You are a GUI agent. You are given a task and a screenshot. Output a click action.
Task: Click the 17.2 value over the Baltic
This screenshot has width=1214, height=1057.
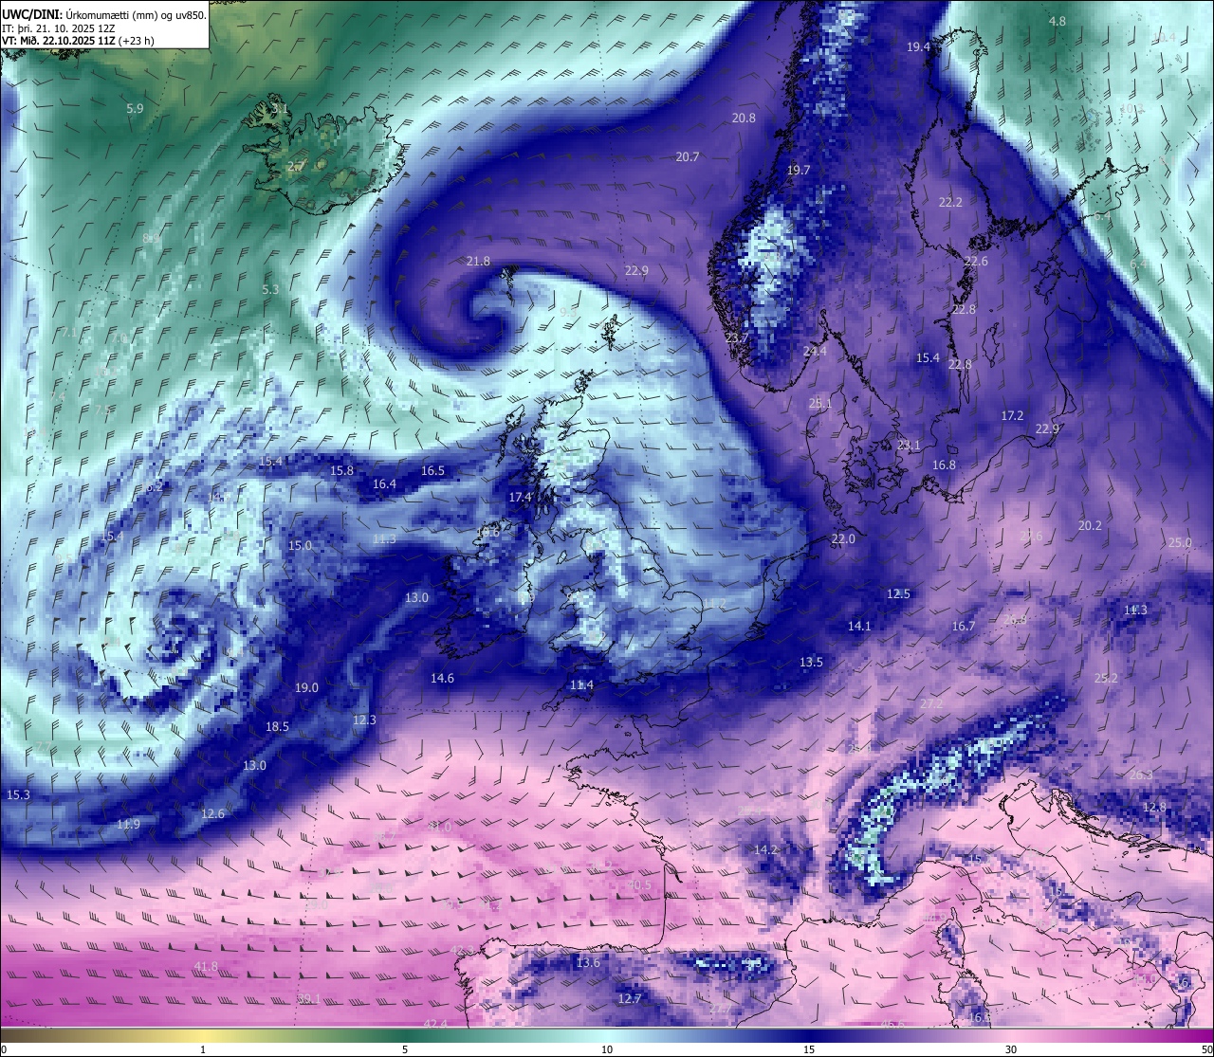(1012, 415)
